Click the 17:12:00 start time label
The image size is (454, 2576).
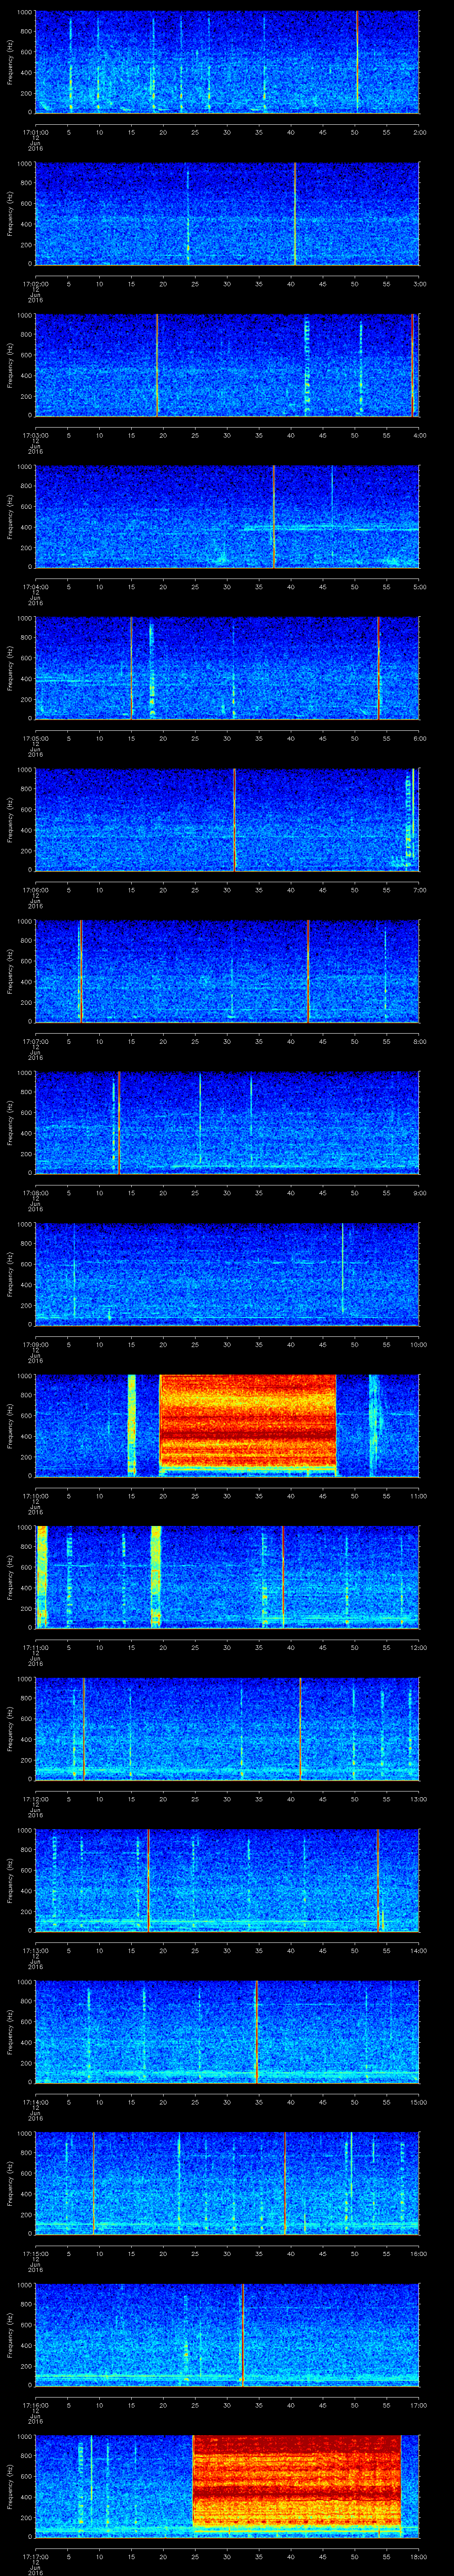pos(35,1798)
